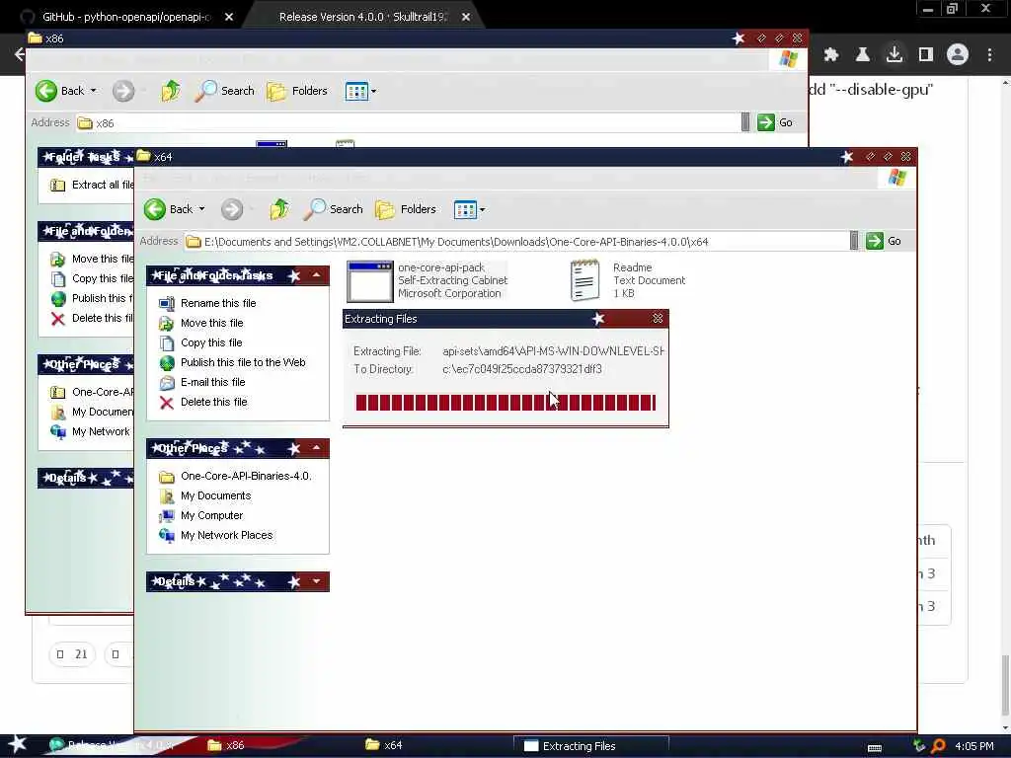This screenshot has height=758, width=1011.
Task: Open browser extensions puzzle icon
Action: [x=831, y=55]
